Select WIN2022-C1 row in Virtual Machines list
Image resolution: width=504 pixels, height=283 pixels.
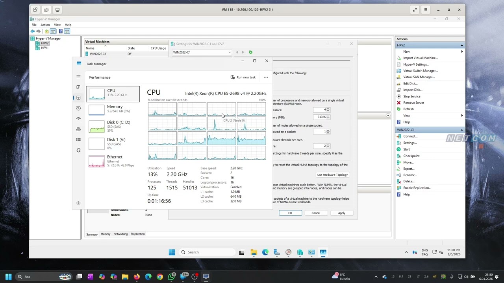click(126, 54)
